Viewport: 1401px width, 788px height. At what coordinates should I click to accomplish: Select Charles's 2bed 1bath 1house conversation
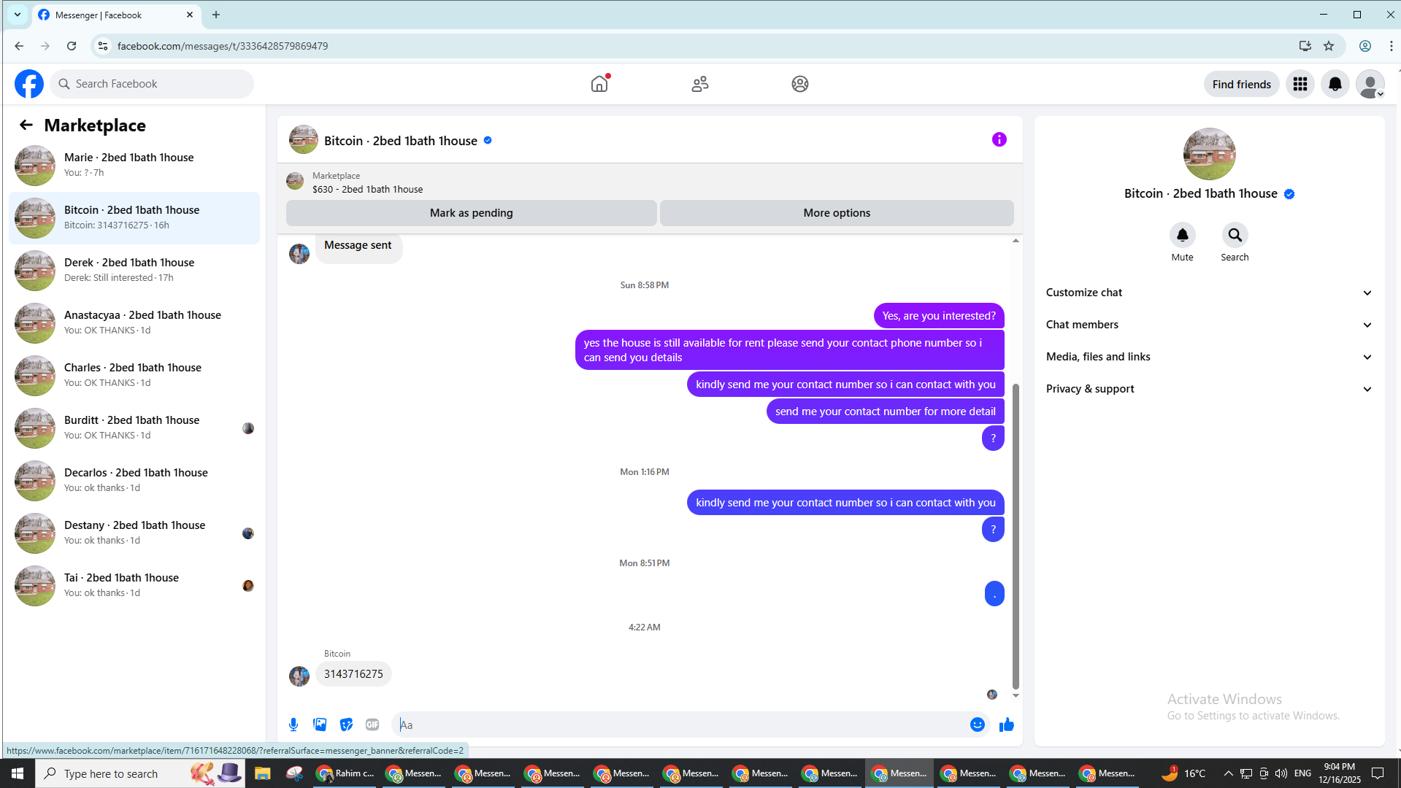tap(134, 376)
